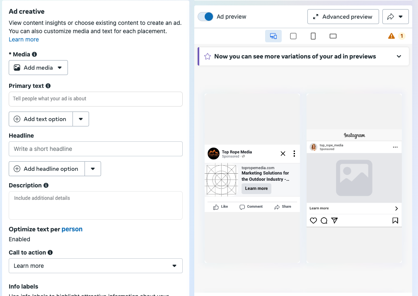Close the Facebook ad preview with X
Image resolution: width=418 pixels, height=296 pixels.
[x=283, y=154]
